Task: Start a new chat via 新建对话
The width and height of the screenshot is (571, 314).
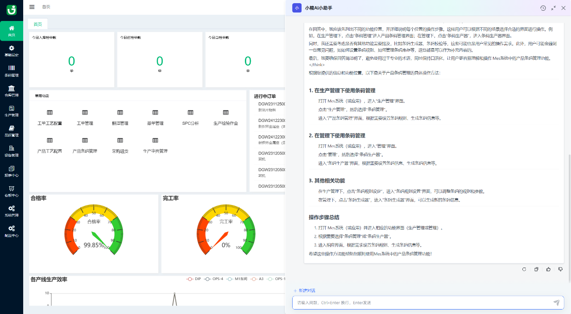Action: [304, 290]
